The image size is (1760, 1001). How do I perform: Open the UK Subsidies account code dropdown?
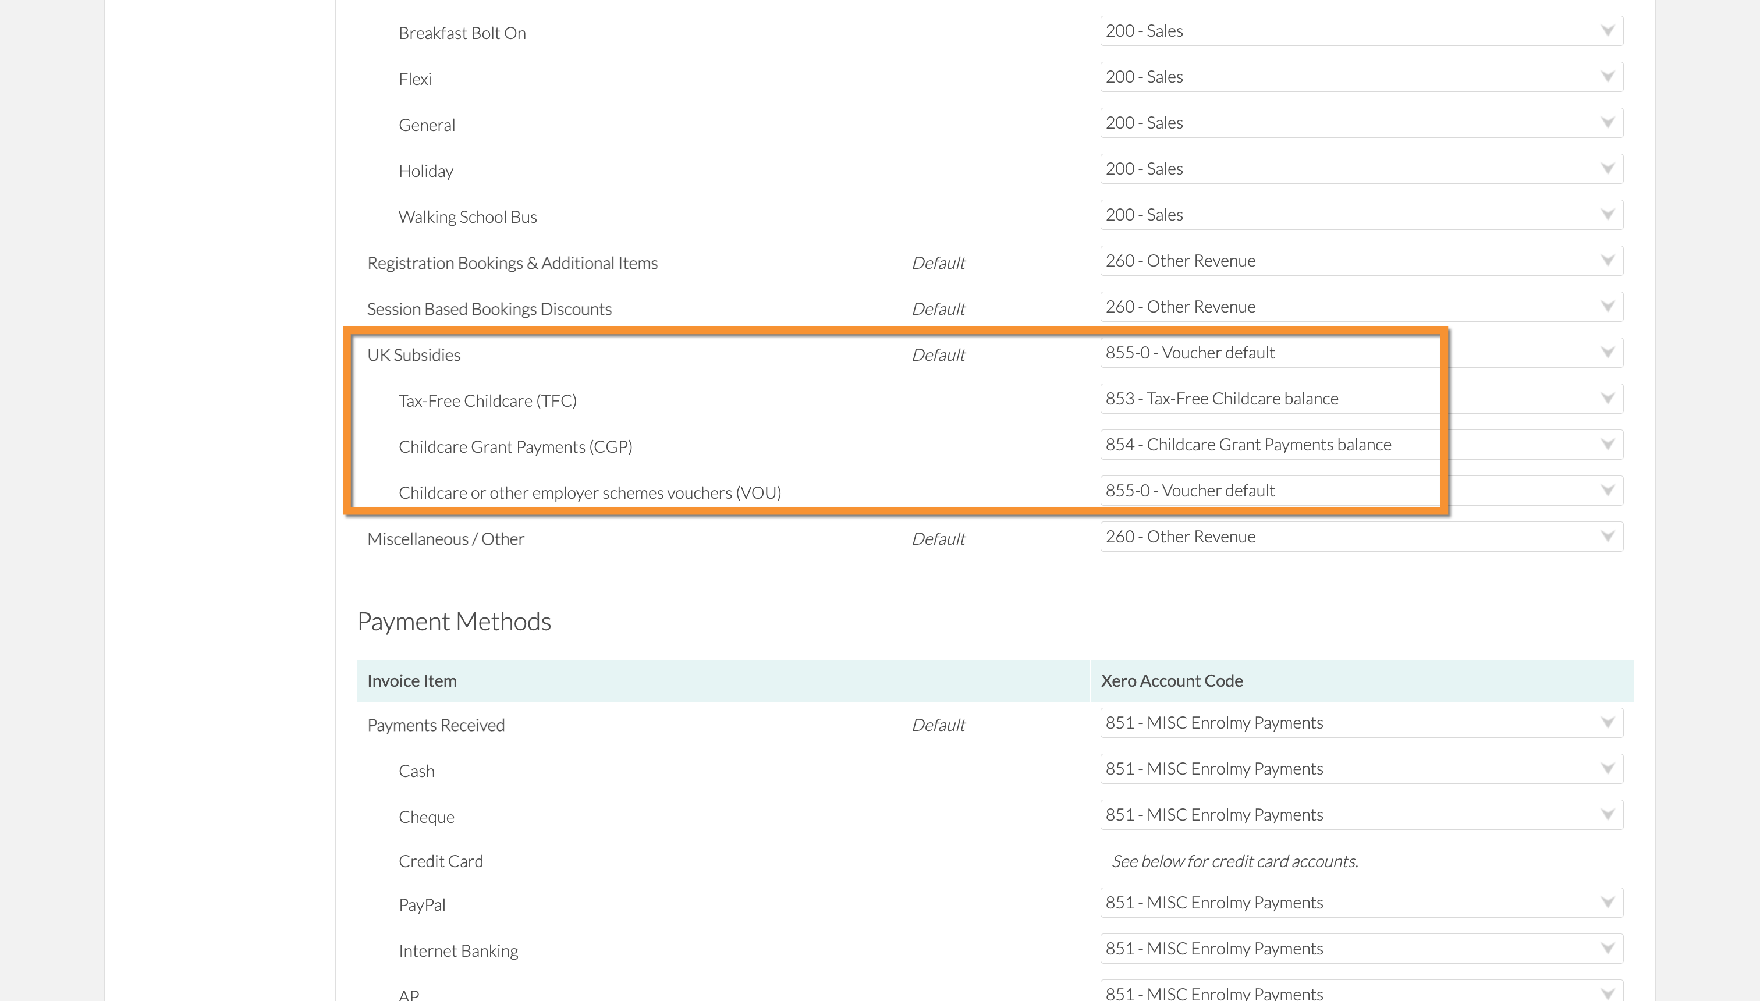(x=1361, y=353)
